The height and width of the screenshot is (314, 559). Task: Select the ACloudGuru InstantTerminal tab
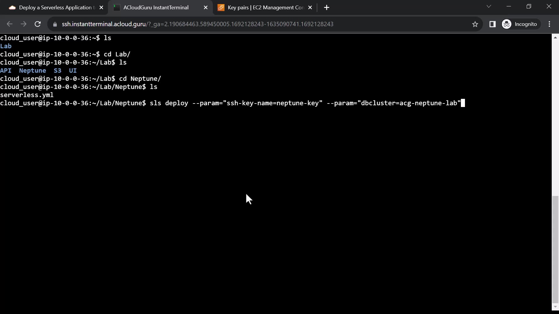click(x=156, y=8)
